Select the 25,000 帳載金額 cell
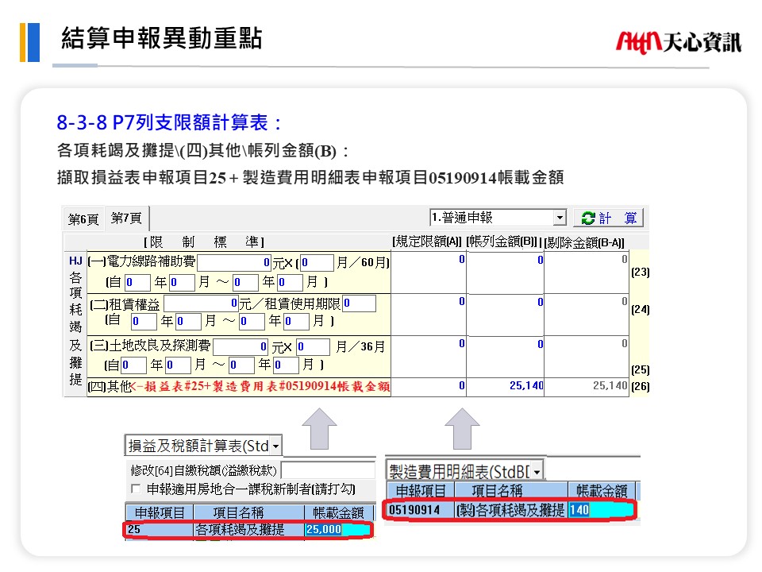Screen dimensions: 762x572 337,530
